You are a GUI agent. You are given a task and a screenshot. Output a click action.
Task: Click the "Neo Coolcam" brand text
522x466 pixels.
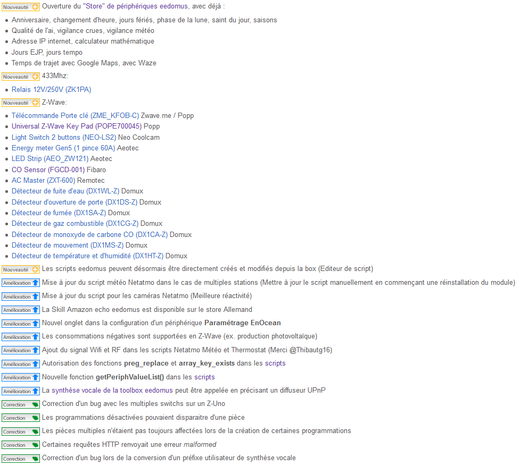(x=139, y=137)
